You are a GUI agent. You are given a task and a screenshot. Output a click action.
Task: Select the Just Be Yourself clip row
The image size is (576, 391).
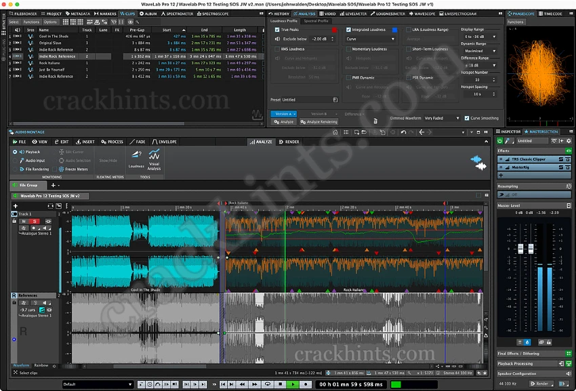tap(52, 69)
